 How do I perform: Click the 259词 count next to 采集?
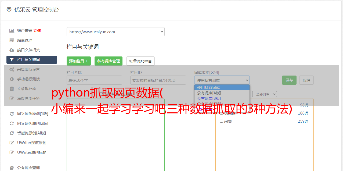303,121
